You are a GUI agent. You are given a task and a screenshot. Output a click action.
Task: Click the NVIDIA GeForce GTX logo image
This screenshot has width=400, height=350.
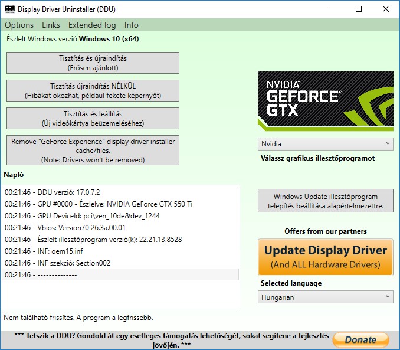(325, 101)
